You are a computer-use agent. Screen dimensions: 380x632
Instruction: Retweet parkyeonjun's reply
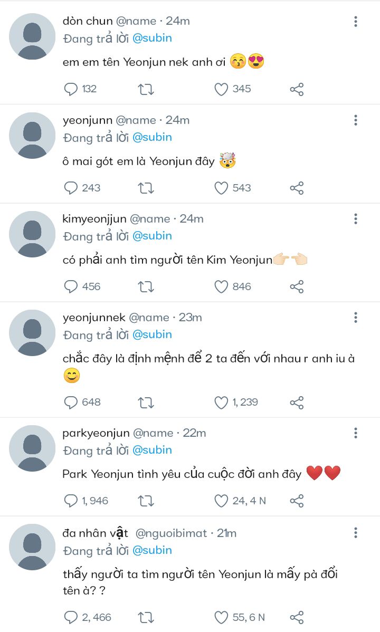pos(146,501)
